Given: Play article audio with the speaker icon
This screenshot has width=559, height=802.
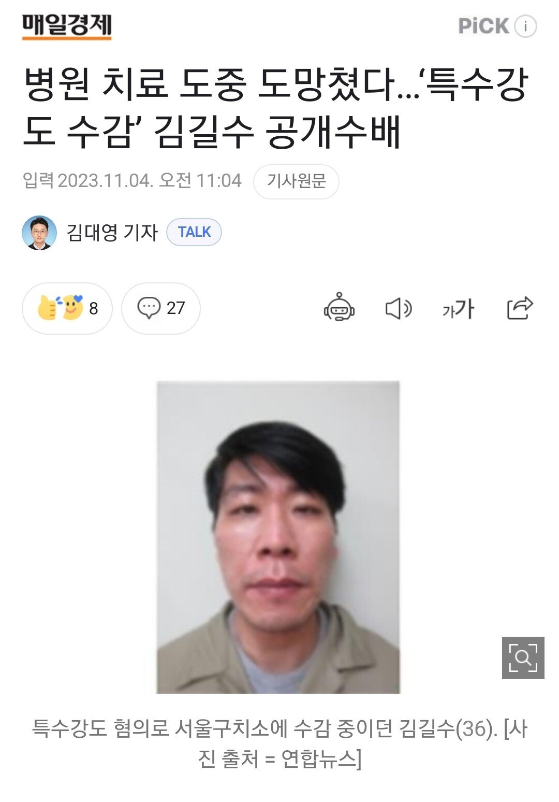Looking at the screenshot, I should 399,309.
